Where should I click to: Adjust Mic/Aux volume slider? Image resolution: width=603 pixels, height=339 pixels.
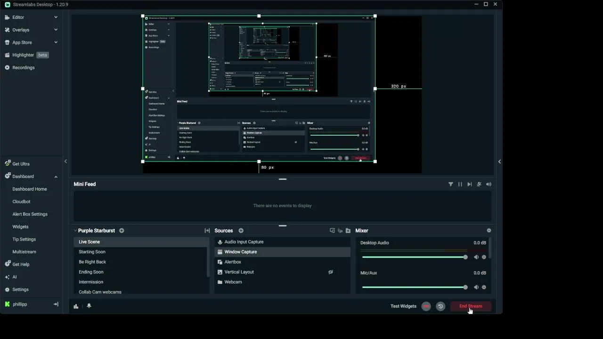pyautogui.click(x=415, y=287)
